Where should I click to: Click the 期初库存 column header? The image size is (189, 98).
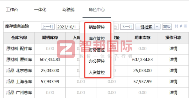pyautogui.click(x=50, y=38)
